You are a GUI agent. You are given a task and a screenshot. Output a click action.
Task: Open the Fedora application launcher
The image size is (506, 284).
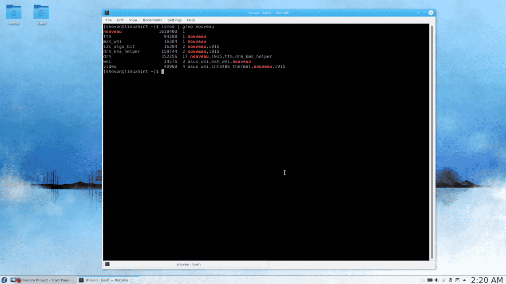(x=4, y=280)
